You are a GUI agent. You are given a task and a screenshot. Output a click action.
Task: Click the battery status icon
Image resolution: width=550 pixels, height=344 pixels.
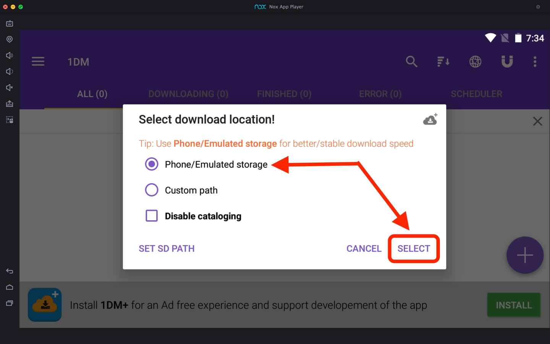[518, 37]
